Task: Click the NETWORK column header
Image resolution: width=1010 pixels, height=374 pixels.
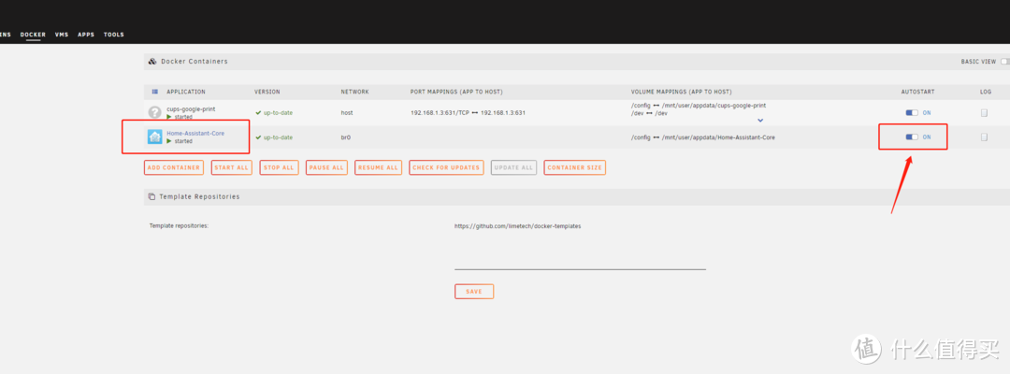Action: click(355, 92)
